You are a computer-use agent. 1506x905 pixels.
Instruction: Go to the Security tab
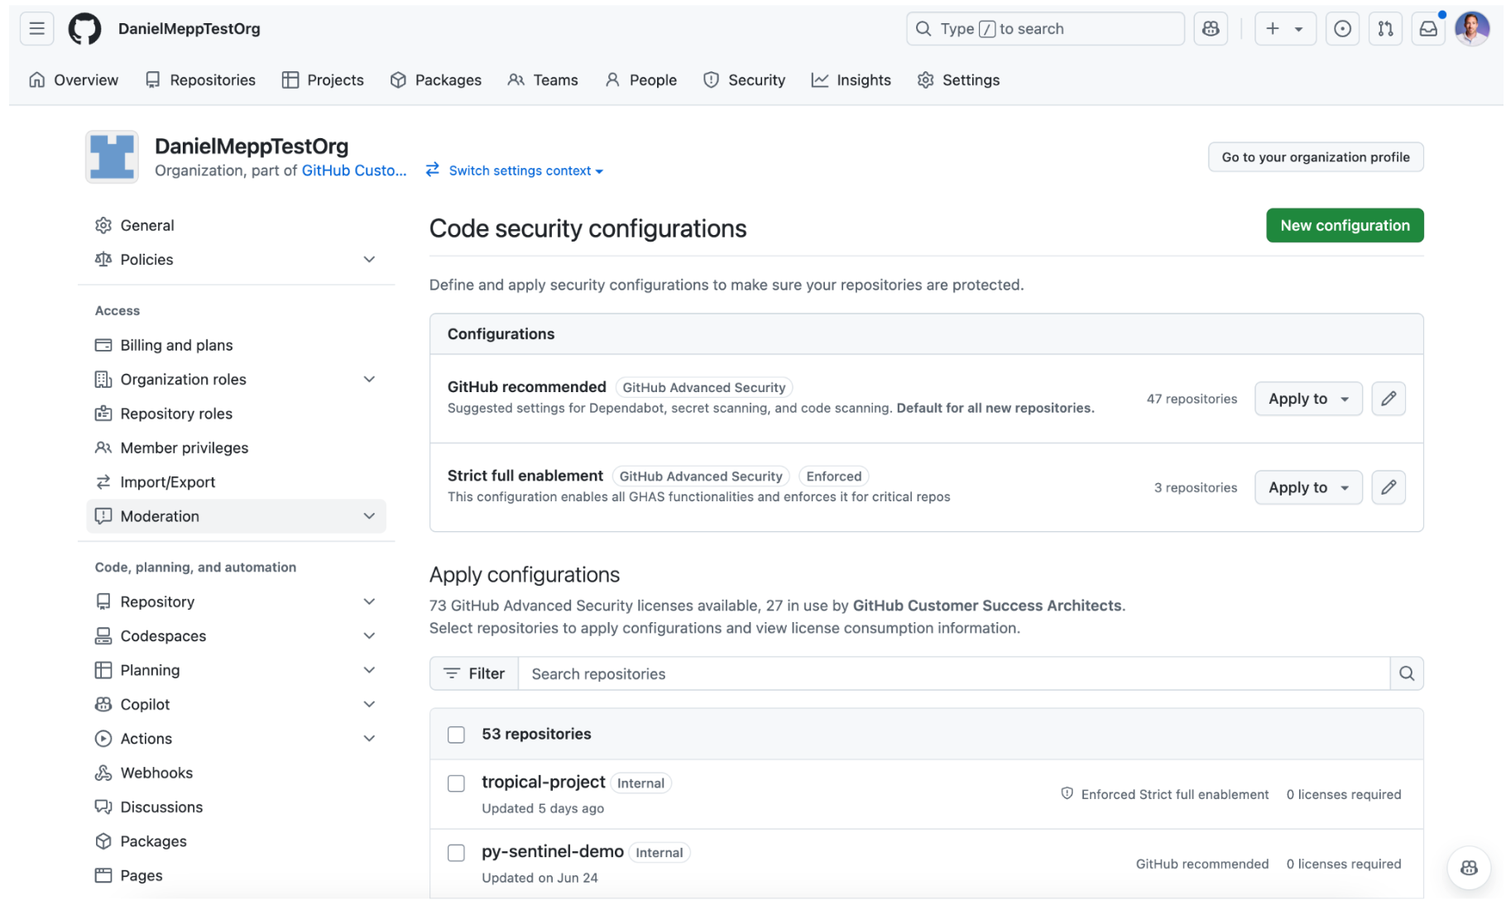click(745, 80)
